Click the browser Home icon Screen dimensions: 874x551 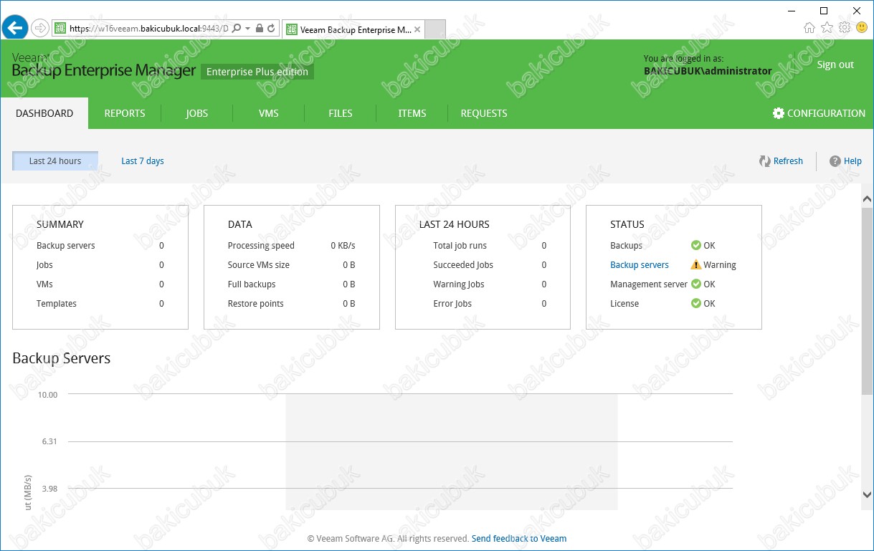(809, 28)
